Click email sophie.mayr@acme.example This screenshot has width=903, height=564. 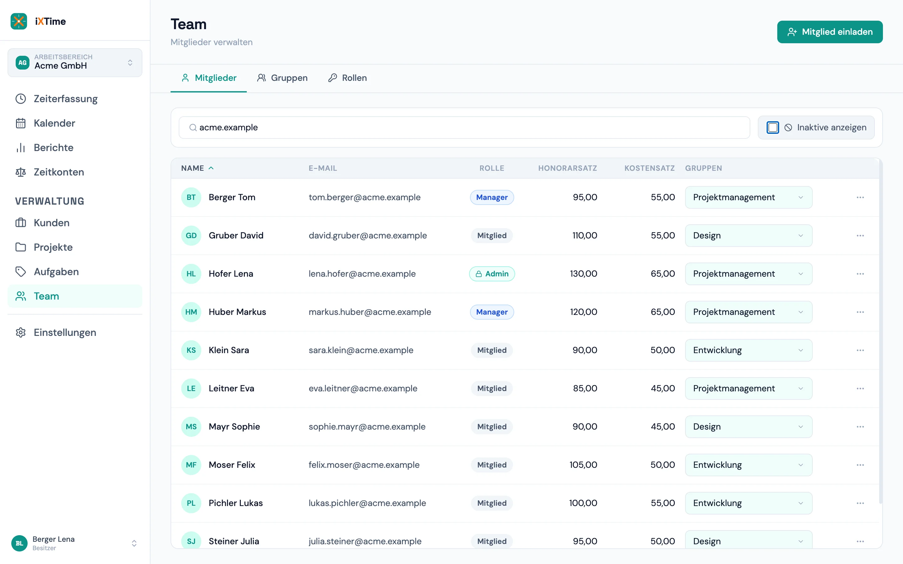367,427
